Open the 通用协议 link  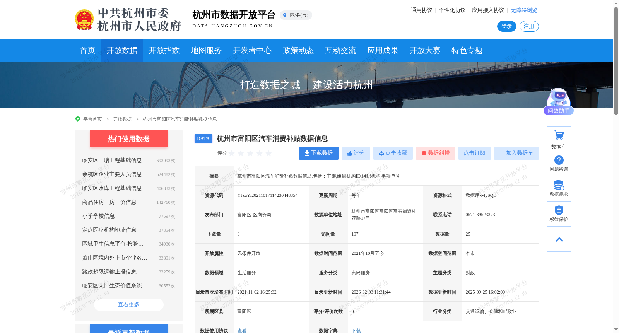coord(421,10)
